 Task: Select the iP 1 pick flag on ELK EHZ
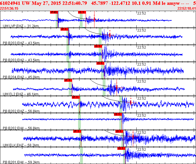click(77, 132)
